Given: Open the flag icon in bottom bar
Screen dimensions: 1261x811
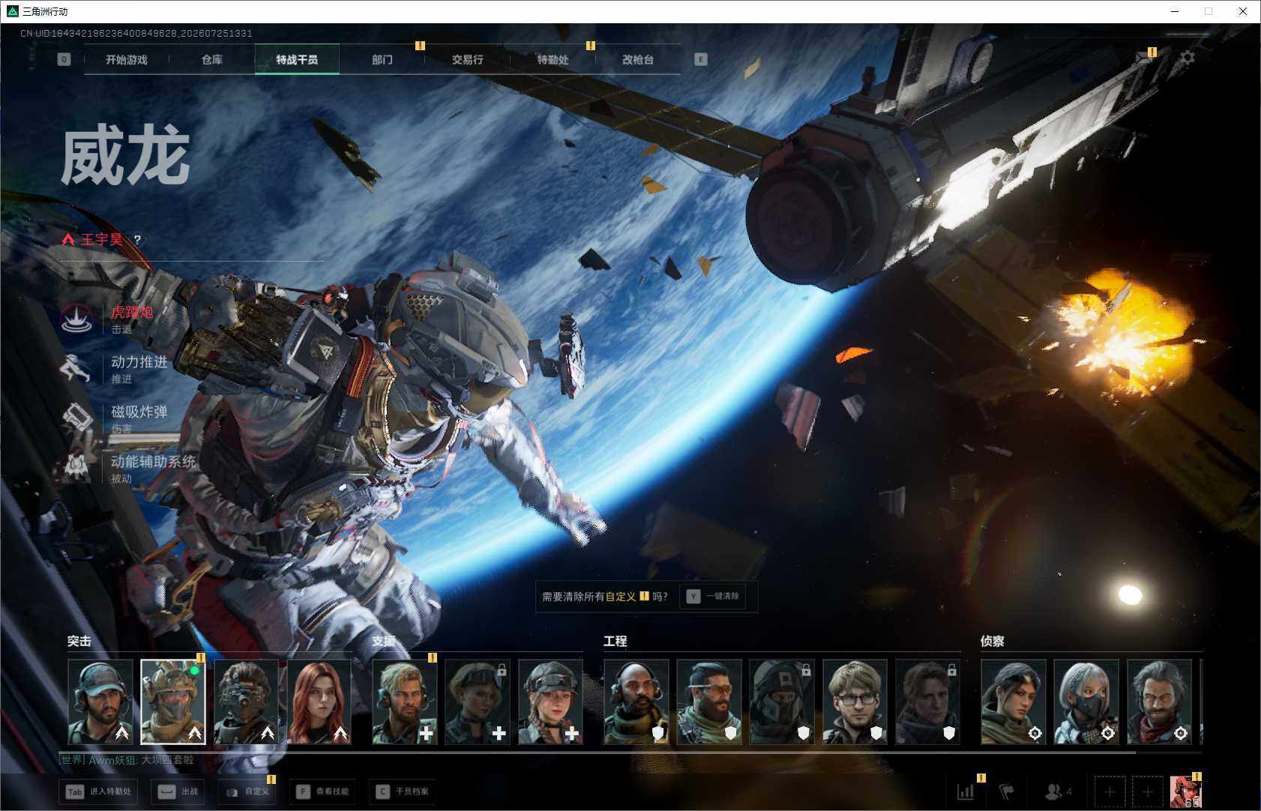Looking at the screenshot, I should [x=1006, y=791].
